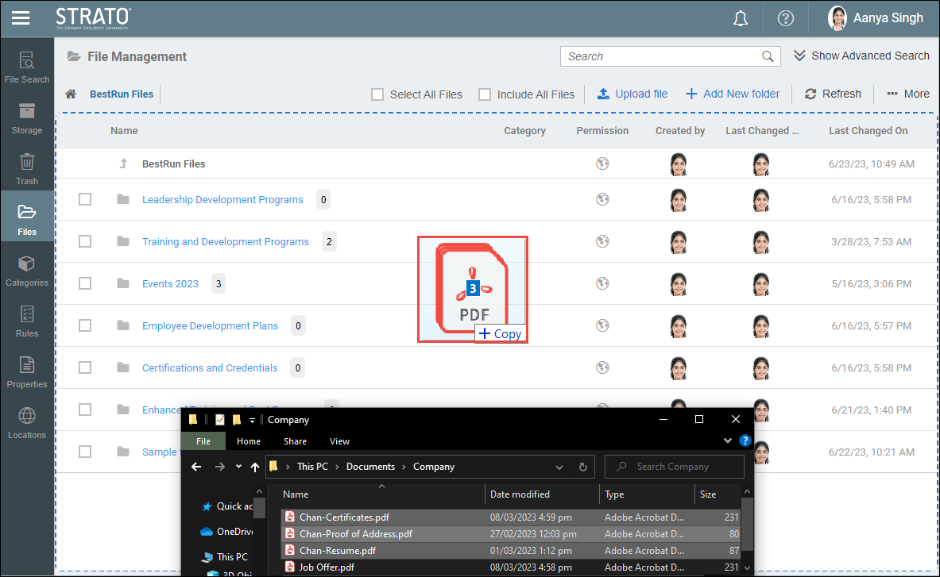Enable Include All Files checkbox
Image resolution: width=940 pixels, height=577 pixels.
click(x=485, y=94)
